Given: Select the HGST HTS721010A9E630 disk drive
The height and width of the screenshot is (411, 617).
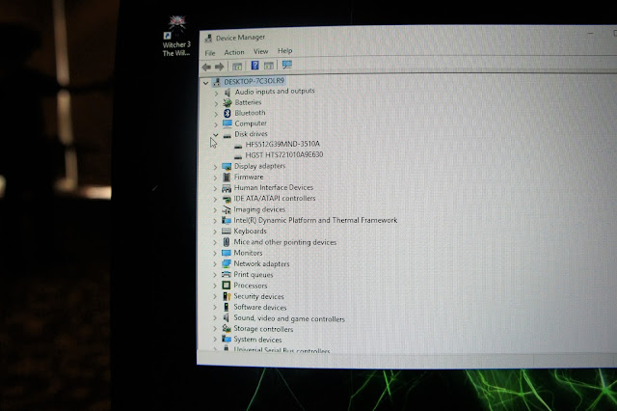Looking at the screenshot, I should [x=284, y=154].
